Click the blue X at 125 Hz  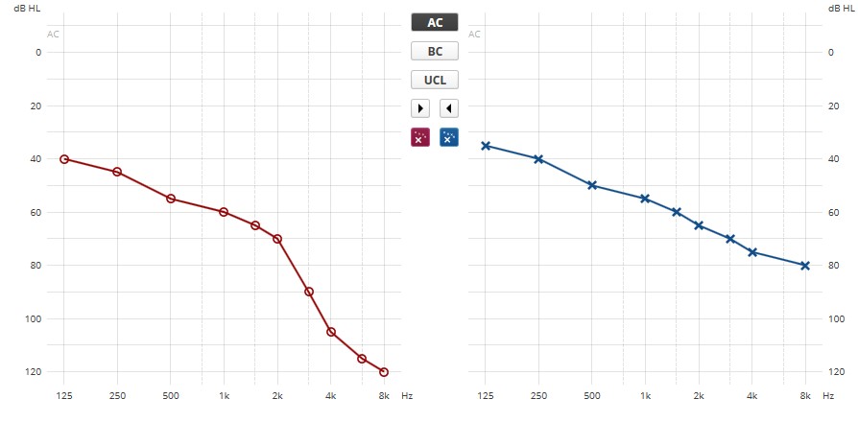click(x=486, y=146)
